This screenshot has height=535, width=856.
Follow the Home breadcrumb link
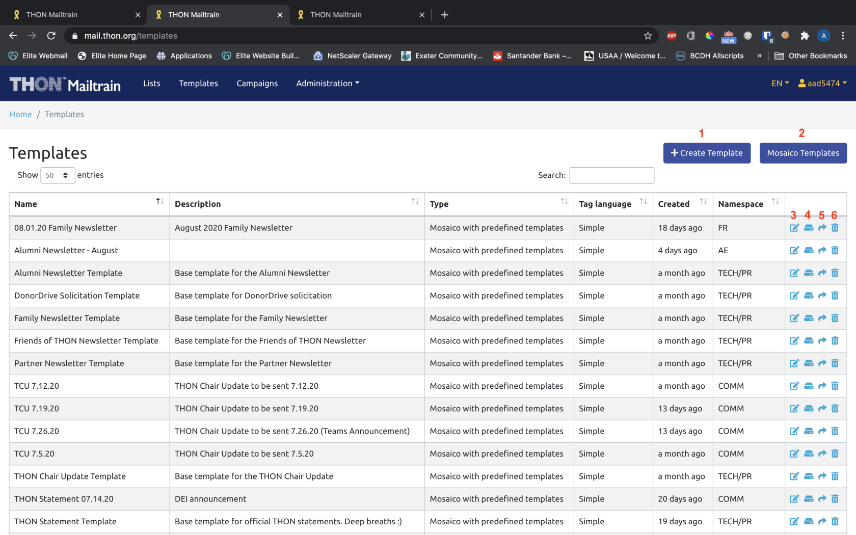click(x=20, y=114)
